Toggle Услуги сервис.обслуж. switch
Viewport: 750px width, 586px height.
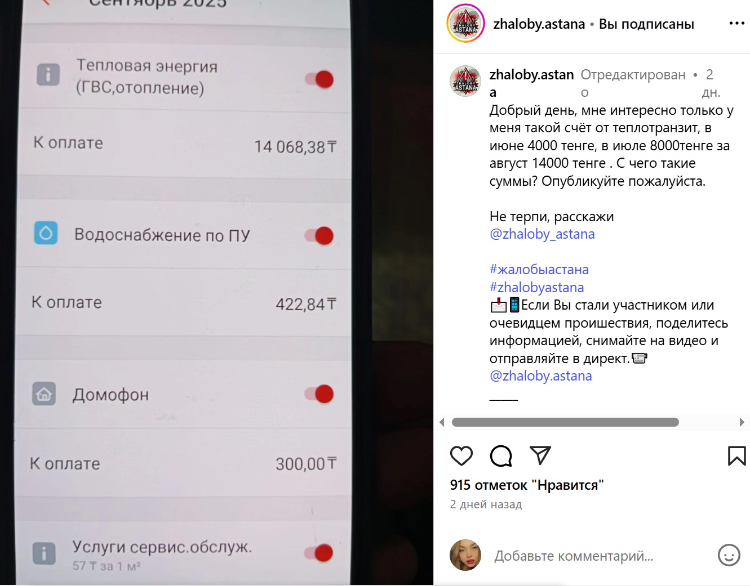[319, 553]
